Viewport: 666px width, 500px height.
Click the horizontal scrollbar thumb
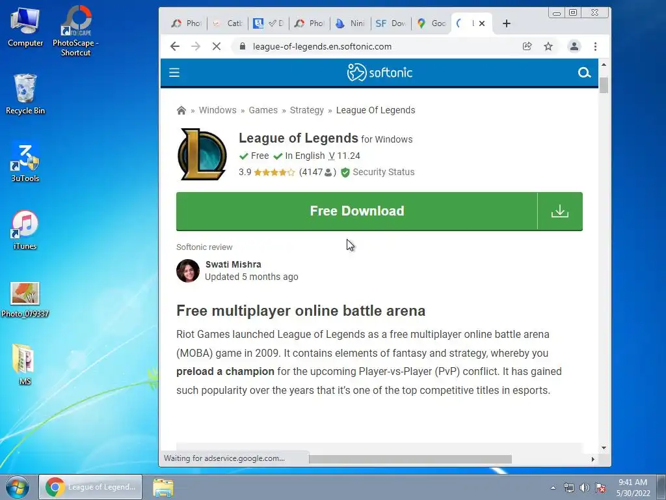(410, 459)
